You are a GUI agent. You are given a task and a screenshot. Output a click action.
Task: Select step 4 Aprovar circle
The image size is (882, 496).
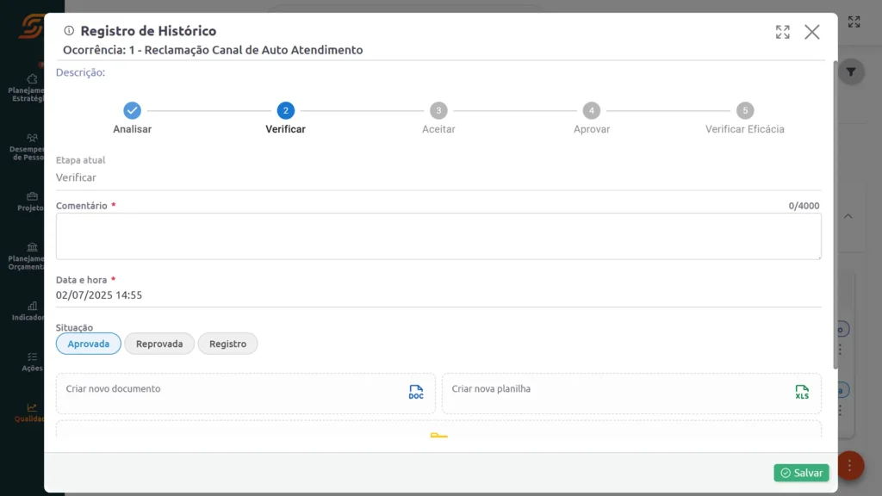coord(591,111)
